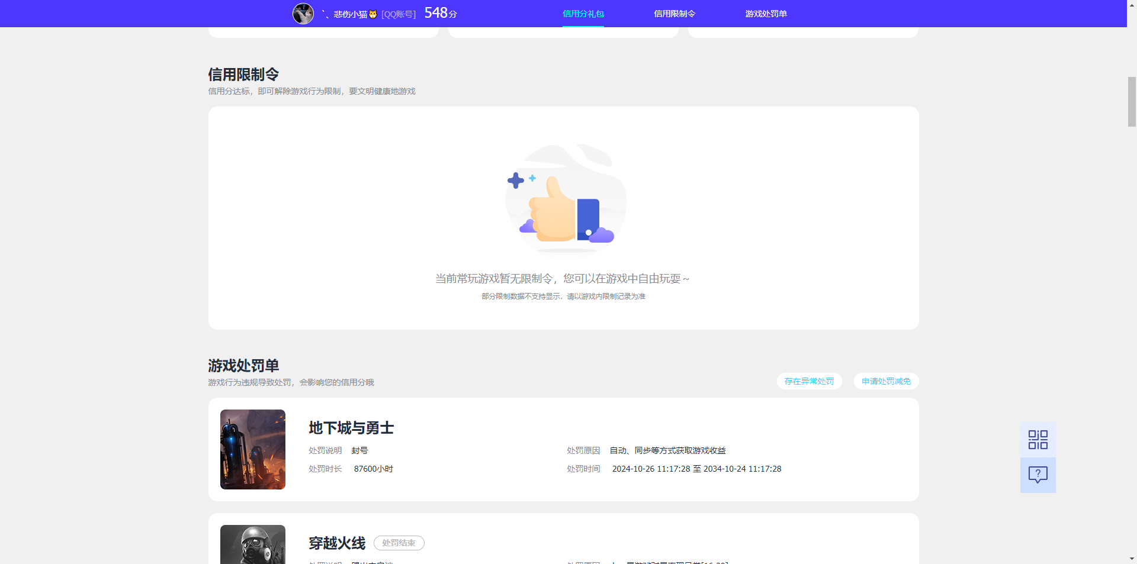Click the 处罚结束 status pill

click(399, 543)
